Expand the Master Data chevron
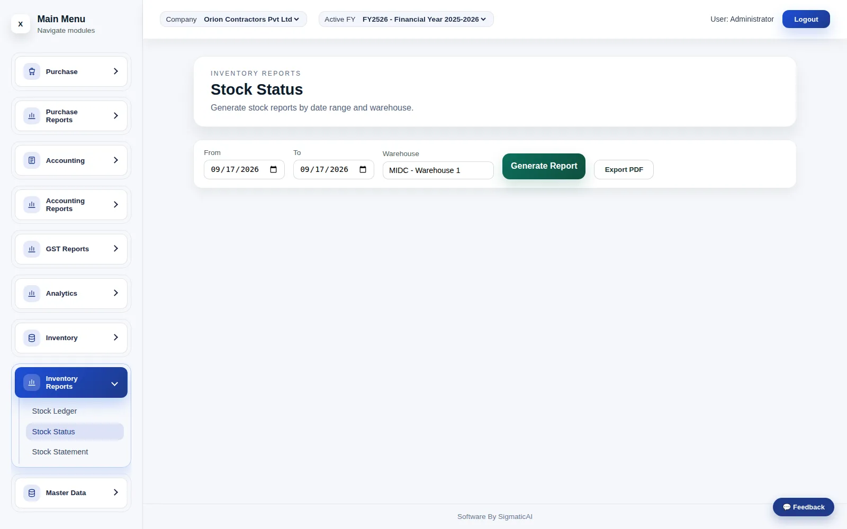 coord(115,492)
